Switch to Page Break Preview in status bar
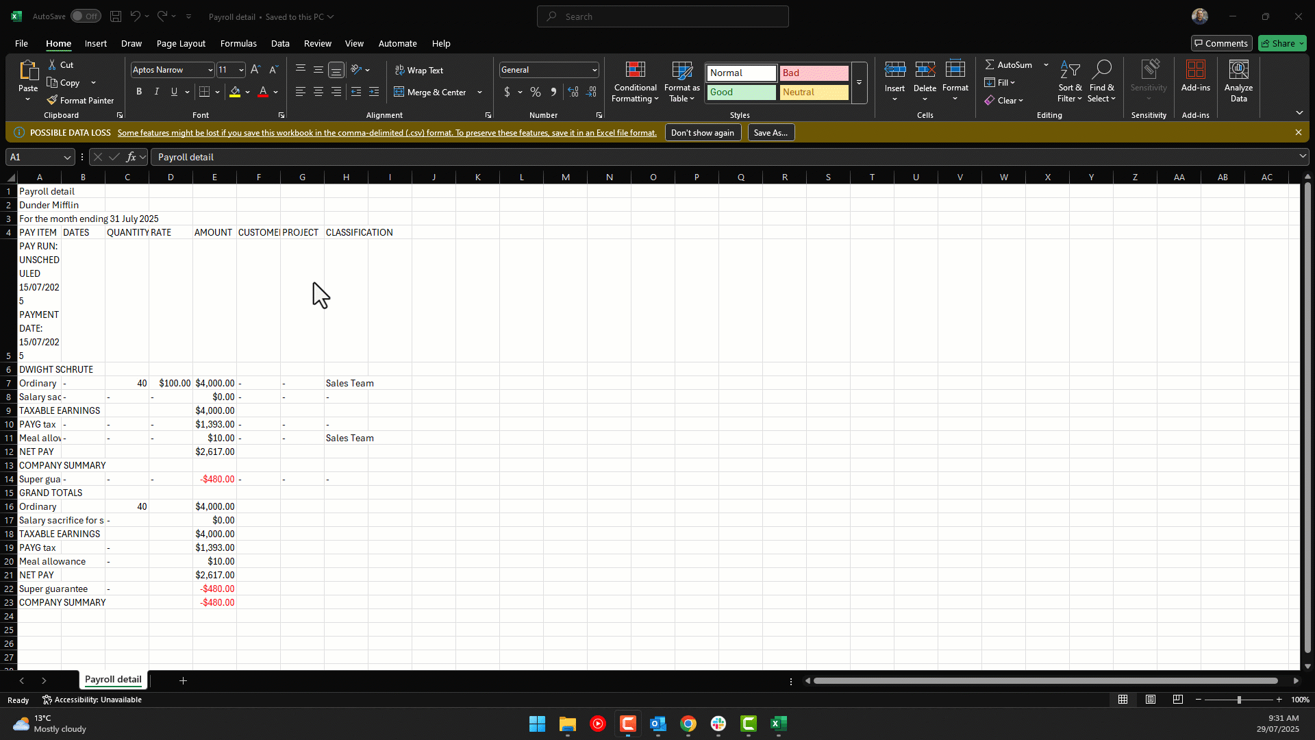The image size is (1315, 740). click(1178, 700)
